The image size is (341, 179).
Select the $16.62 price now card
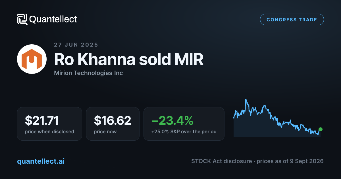[113, 124]
